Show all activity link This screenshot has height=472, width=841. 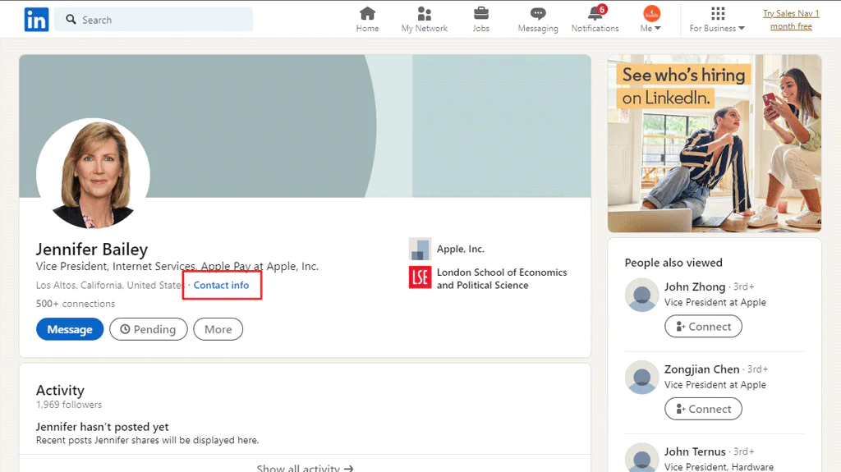(305, 468)
